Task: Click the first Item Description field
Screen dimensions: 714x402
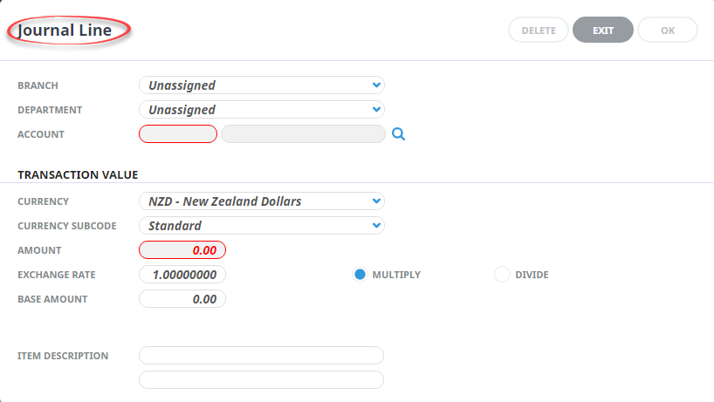Action: pos(261,356)
